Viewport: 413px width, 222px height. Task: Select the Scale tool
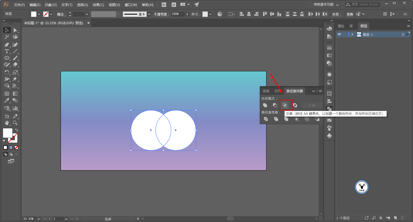pyautogui.click(x=15, y=72)
